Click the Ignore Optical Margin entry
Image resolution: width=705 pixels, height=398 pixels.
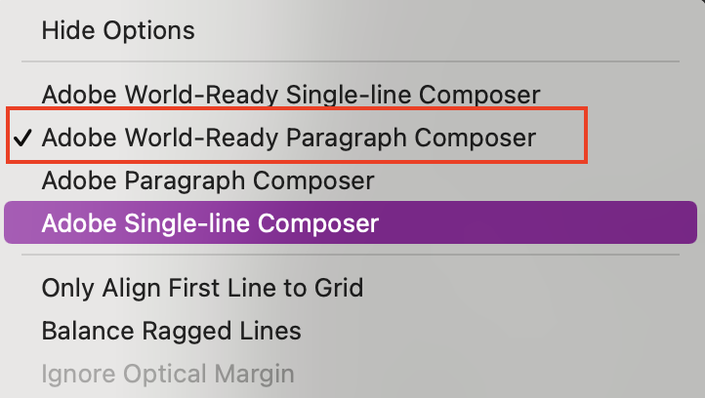[167, 374]
